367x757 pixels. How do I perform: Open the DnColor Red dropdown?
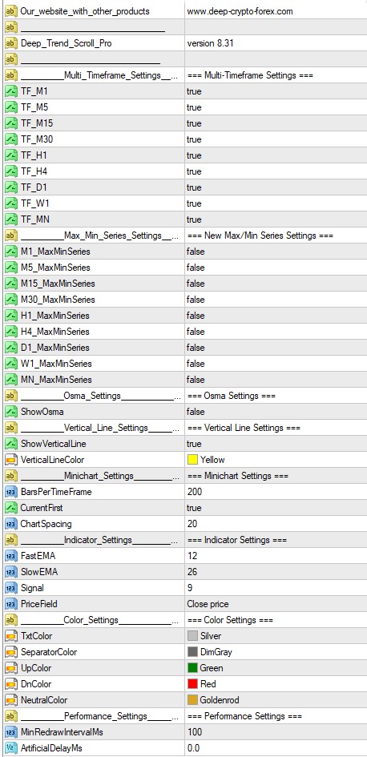(x=276, y=683)
